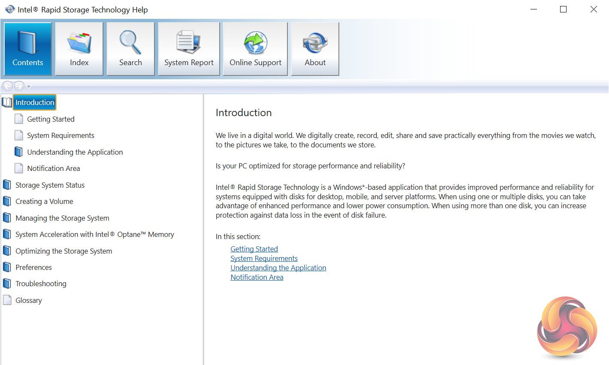Select the Managing the Storage System topic
Screen dimensions: 609x365
(x=63, y=218)
